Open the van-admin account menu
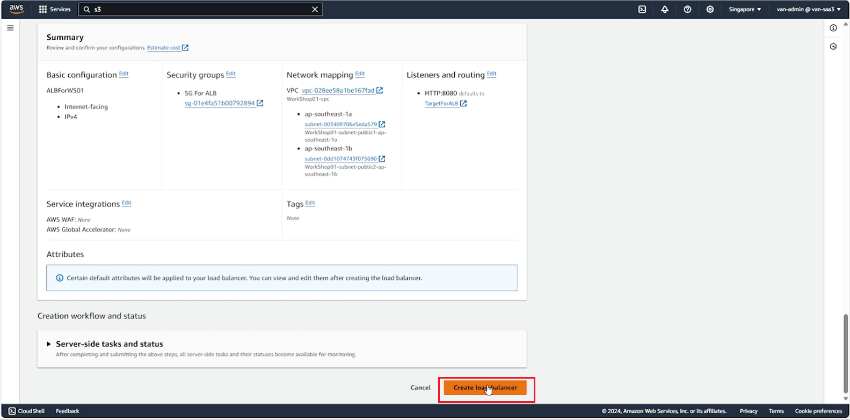This screenshot has width=850, height=420. click(x=809, y=9)
